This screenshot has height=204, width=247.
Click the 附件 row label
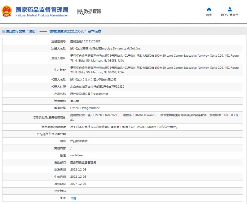[x=63, y=141]
